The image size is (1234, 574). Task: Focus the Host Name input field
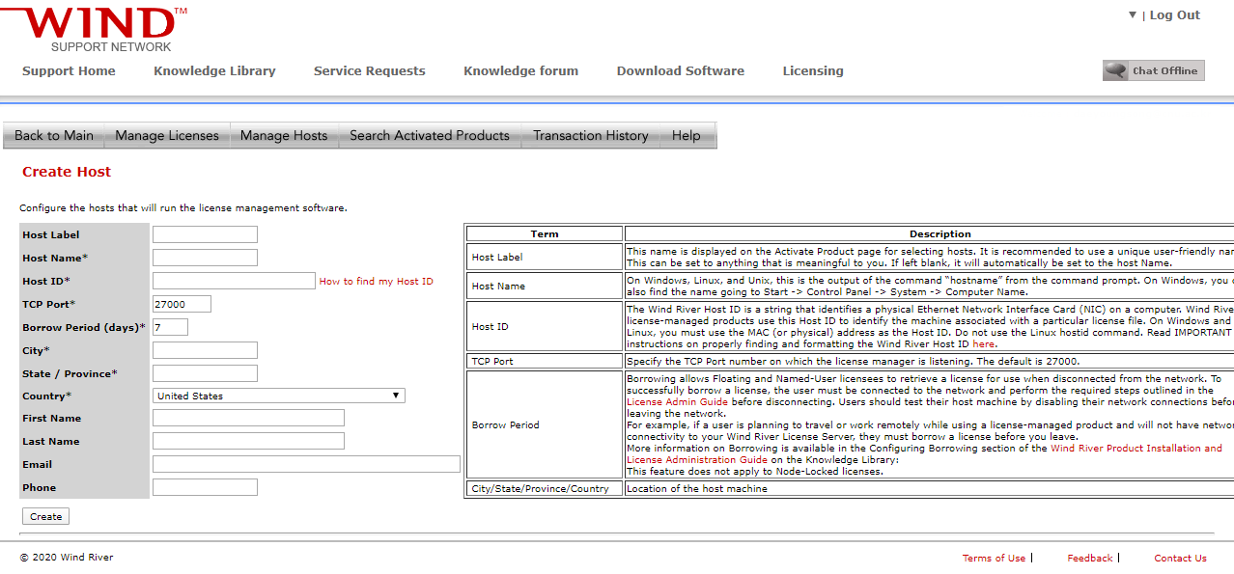coord(205,258)
